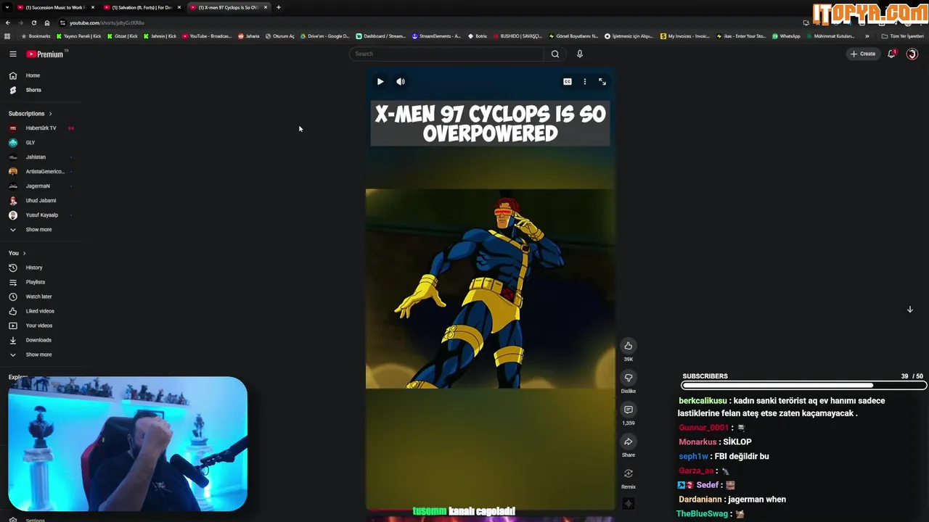The height and width of the screenshot is (522, 929).
Task: Open Your videos
Action: (x=41, y=326)
